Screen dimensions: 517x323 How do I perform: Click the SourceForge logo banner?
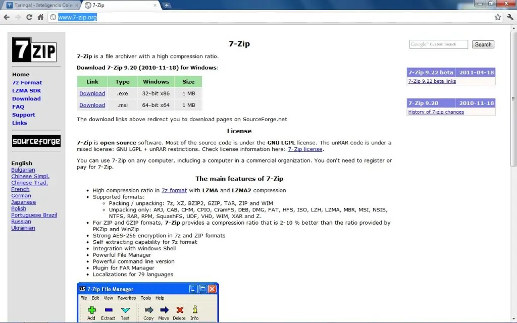click(36, 141)
